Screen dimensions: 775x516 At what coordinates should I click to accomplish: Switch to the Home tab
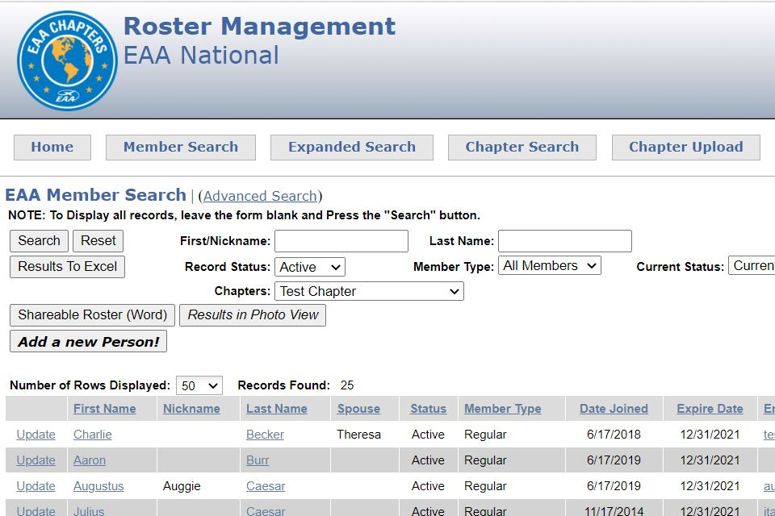click(x=52, y=147)
